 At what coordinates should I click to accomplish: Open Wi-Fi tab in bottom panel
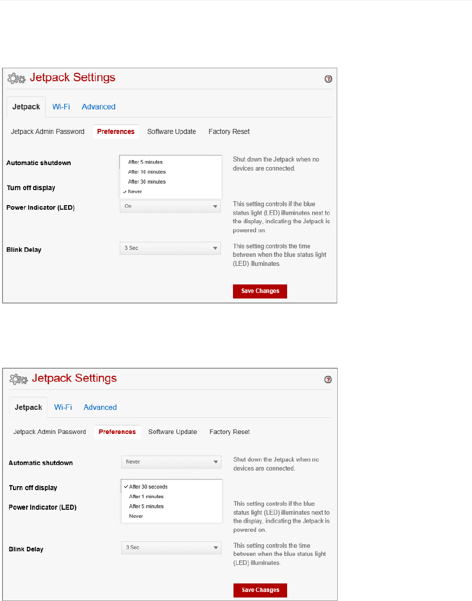(63, 407)
